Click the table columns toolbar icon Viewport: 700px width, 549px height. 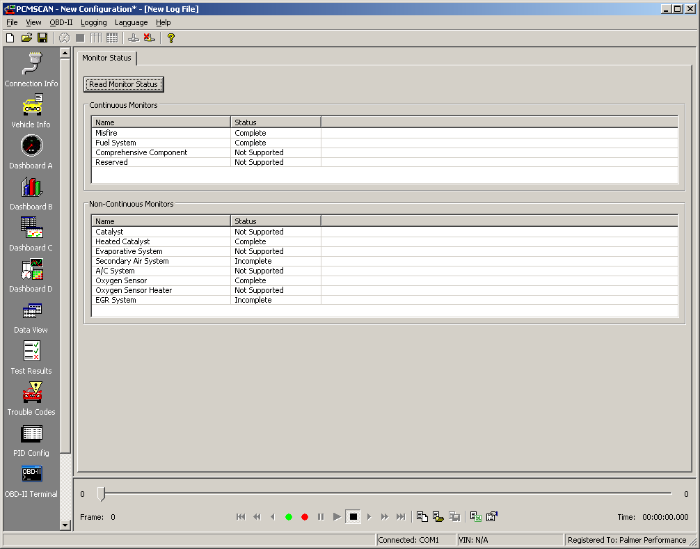[96, 38]
